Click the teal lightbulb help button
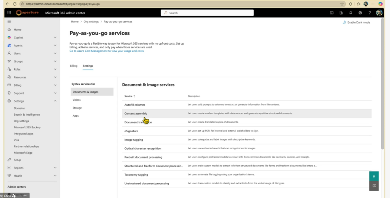Viewport: 390px width, 198px height. point(374,176)
